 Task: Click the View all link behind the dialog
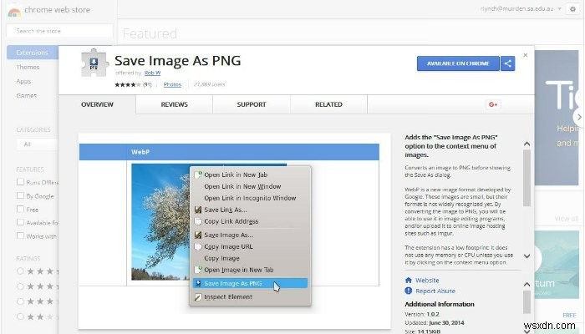566,219
